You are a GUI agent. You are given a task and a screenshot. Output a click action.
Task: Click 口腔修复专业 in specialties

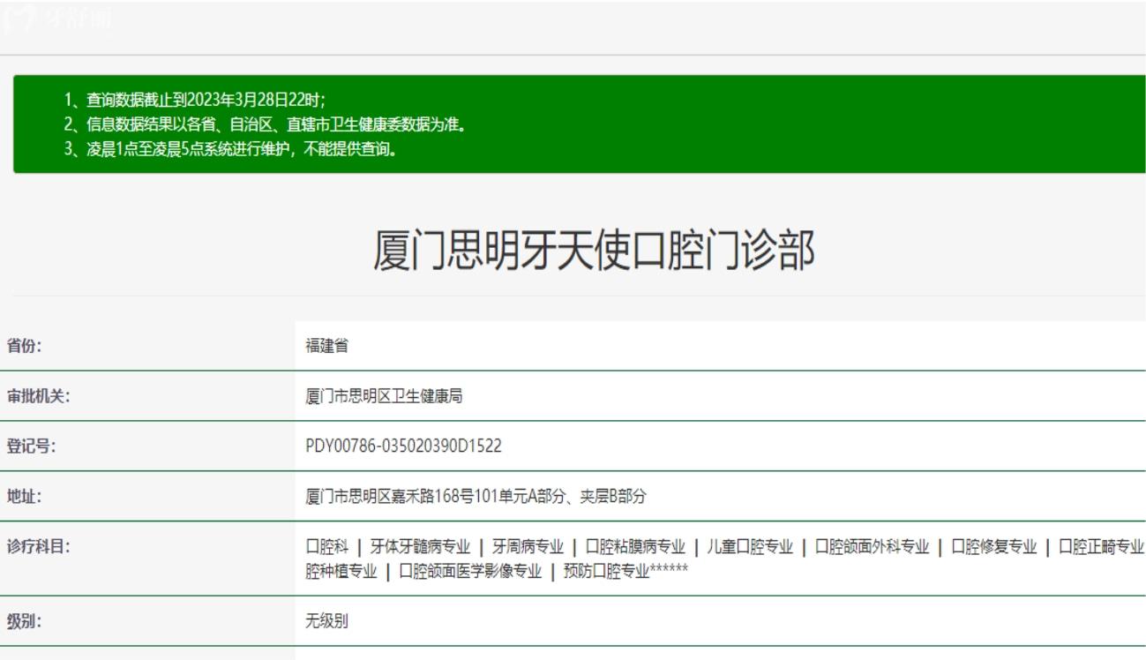(x=993, y=547)
